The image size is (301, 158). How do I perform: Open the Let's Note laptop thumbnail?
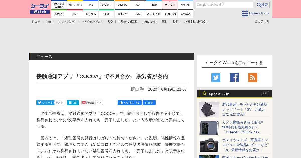pos(209,109)
